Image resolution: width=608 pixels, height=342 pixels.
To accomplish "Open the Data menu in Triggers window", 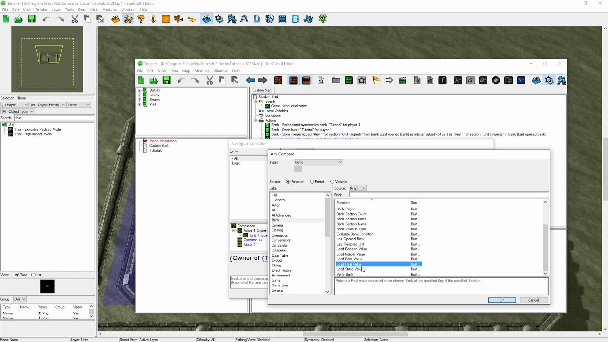I will [174, 71].
